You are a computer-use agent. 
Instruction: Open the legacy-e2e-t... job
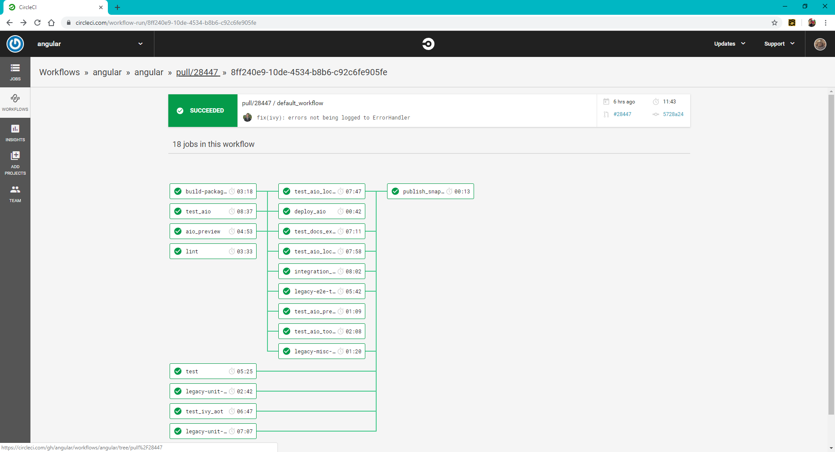click(x=322, y=291)
